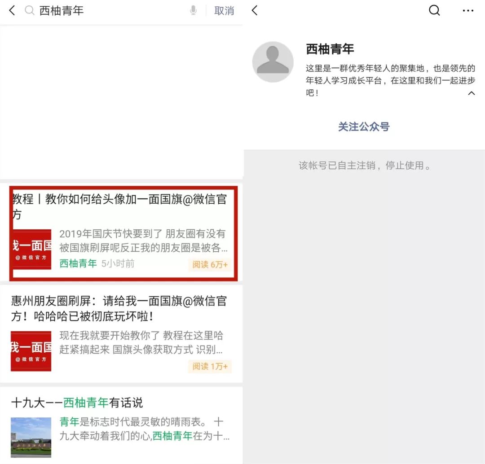
Task: Tap the 阅读 1万+ read count badge
Action: [x=210, y=366]
